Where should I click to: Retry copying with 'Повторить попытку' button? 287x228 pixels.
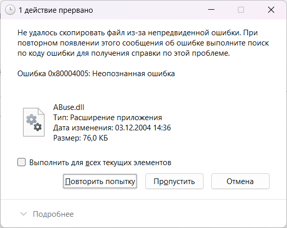tap(100, 181)
